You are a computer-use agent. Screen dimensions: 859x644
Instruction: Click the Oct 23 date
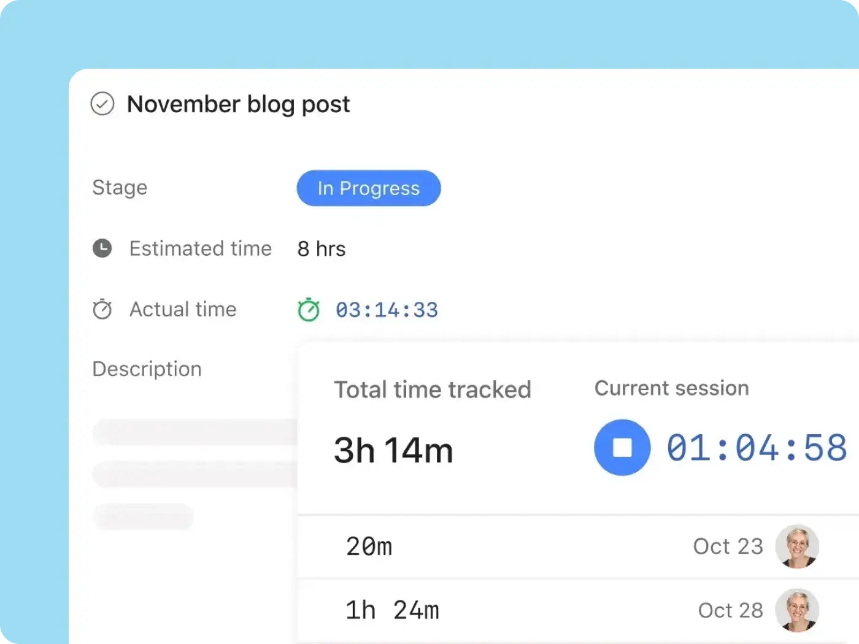point(728,546)
